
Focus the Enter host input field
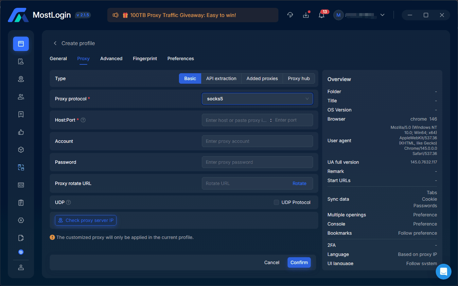click(x=236, y=120)
